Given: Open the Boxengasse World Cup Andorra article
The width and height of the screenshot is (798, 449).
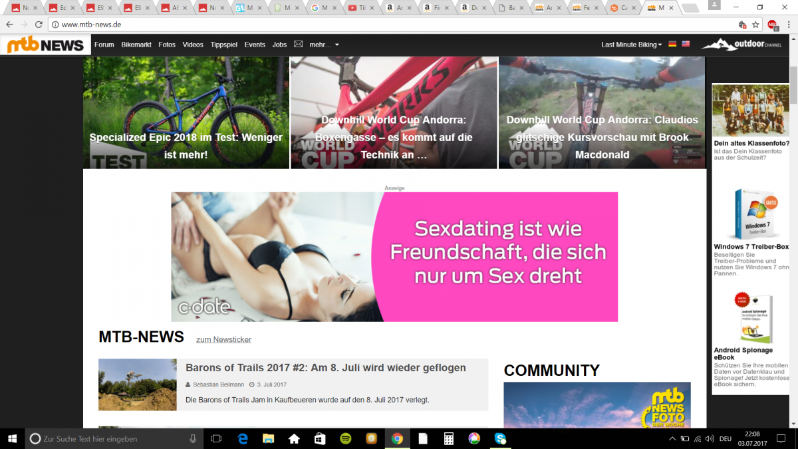Looking at the screenshot, I should click(x=394, y=112).
